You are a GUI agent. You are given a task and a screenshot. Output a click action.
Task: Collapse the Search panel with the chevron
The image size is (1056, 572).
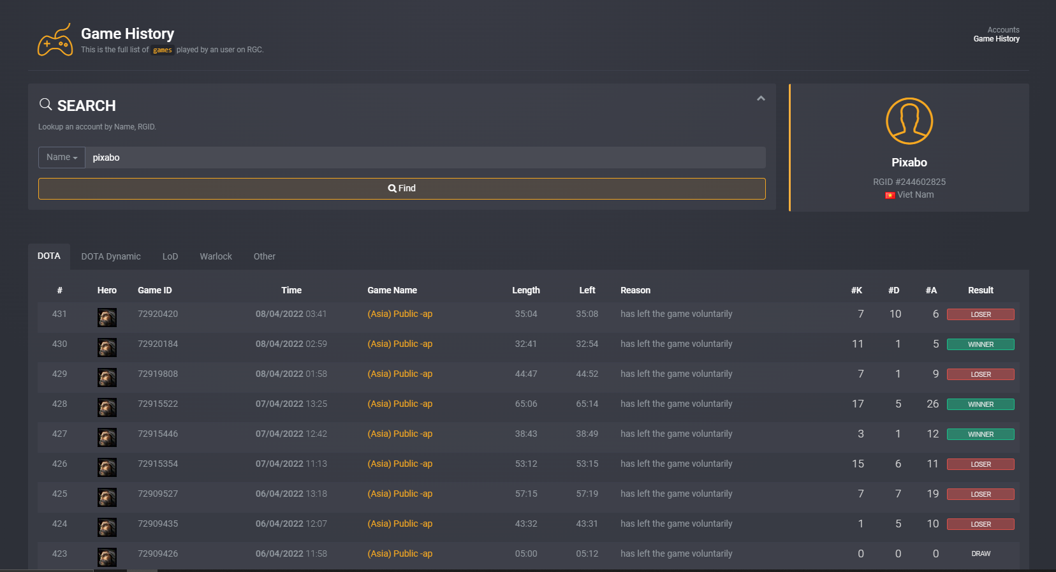tap(761, 98)
